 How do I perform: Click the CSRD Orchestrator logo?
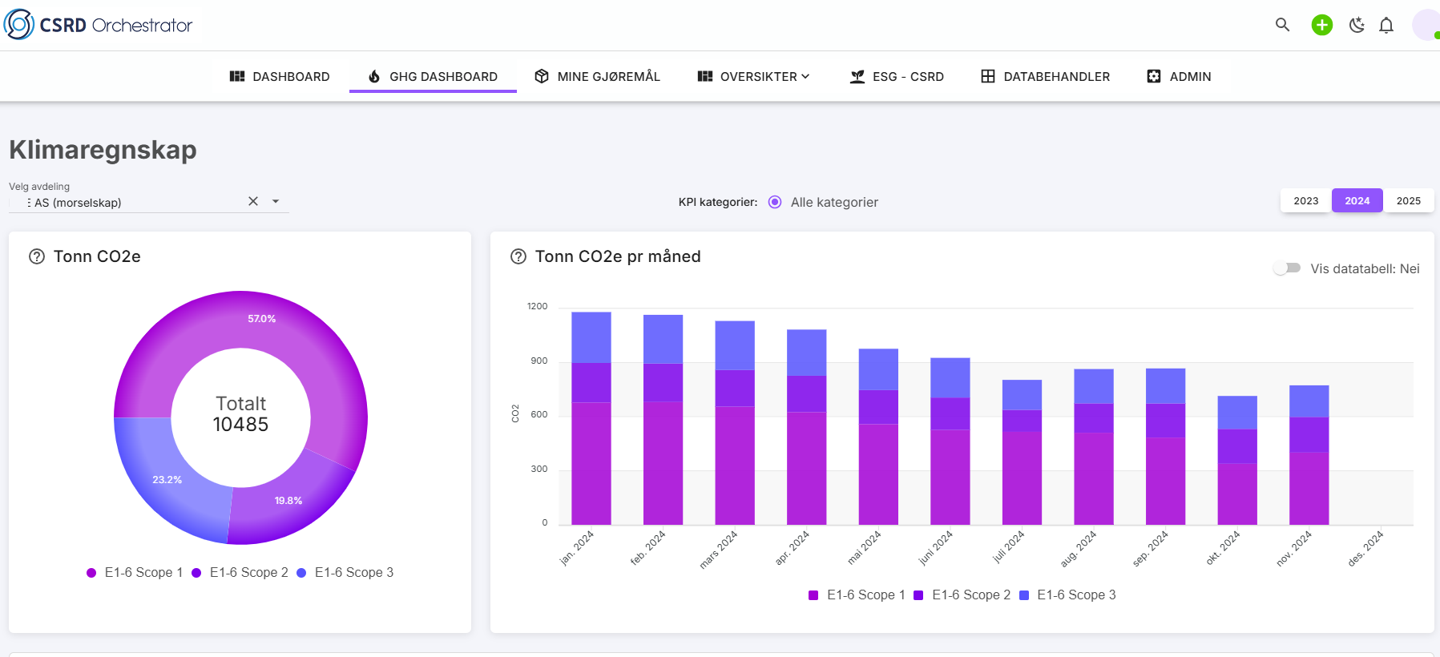tap(99, 25)
